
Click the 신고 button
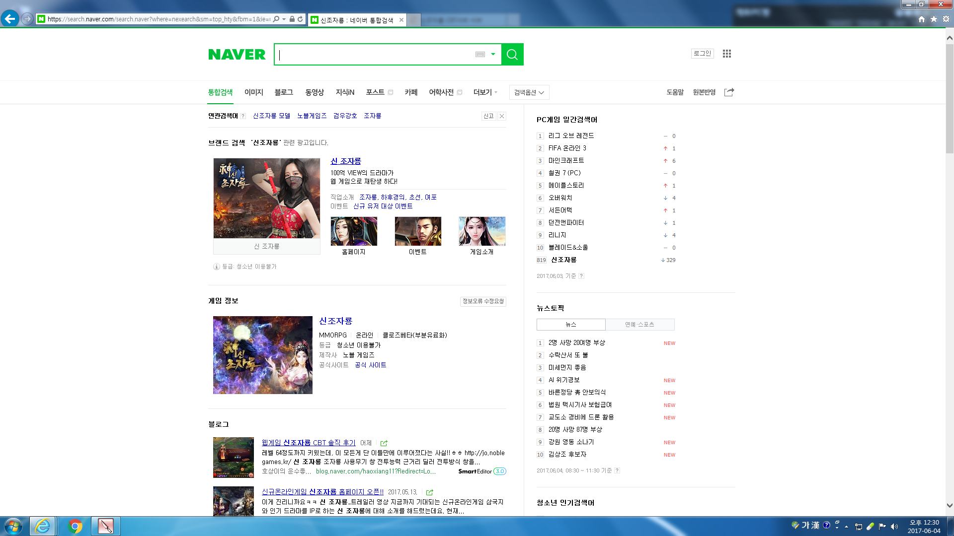click(489, 116)
